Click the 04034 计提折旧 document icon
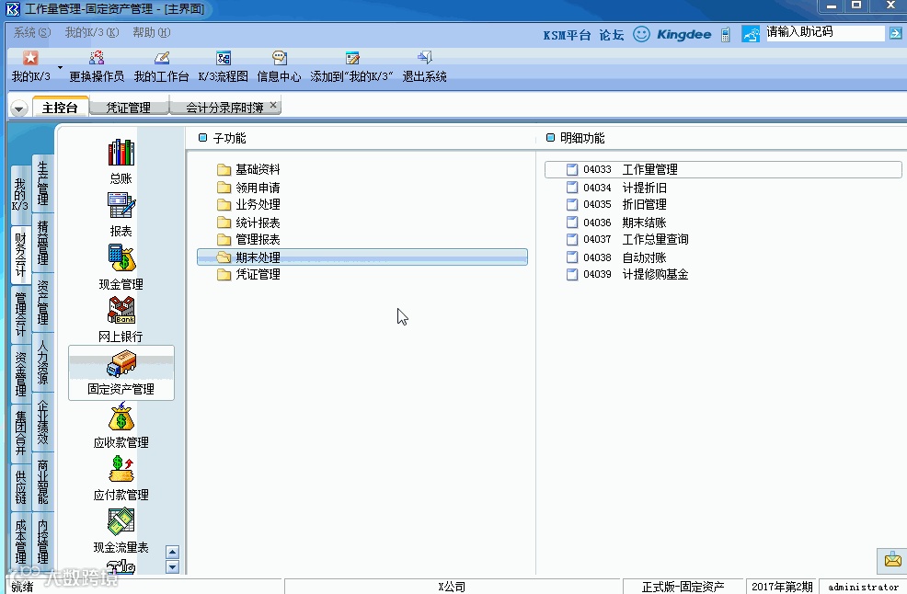Screen dimensions: 907x594 click(x=572, y=188)
